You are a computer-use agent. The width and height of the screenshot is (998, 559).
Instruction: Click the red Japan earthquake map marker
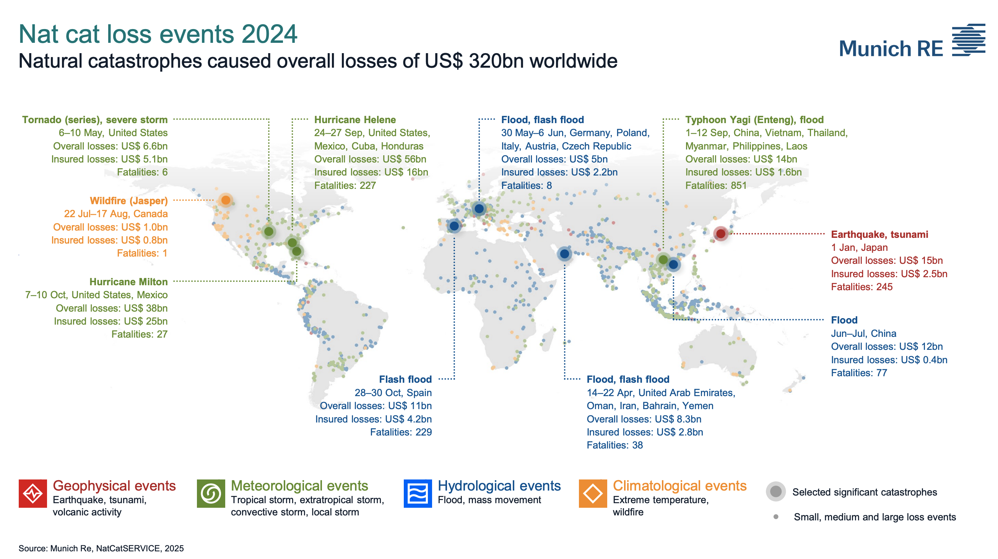[x=721, y=234]
